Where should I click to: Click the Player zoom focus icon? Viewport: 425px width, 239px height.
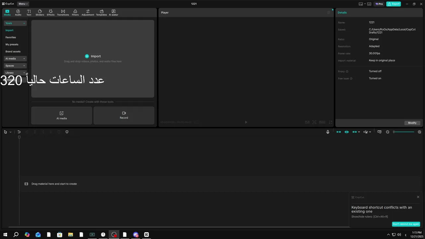pyautogui.click(x=314, y=122)
